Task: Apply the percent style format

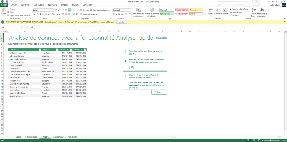Action: (119, 14)
